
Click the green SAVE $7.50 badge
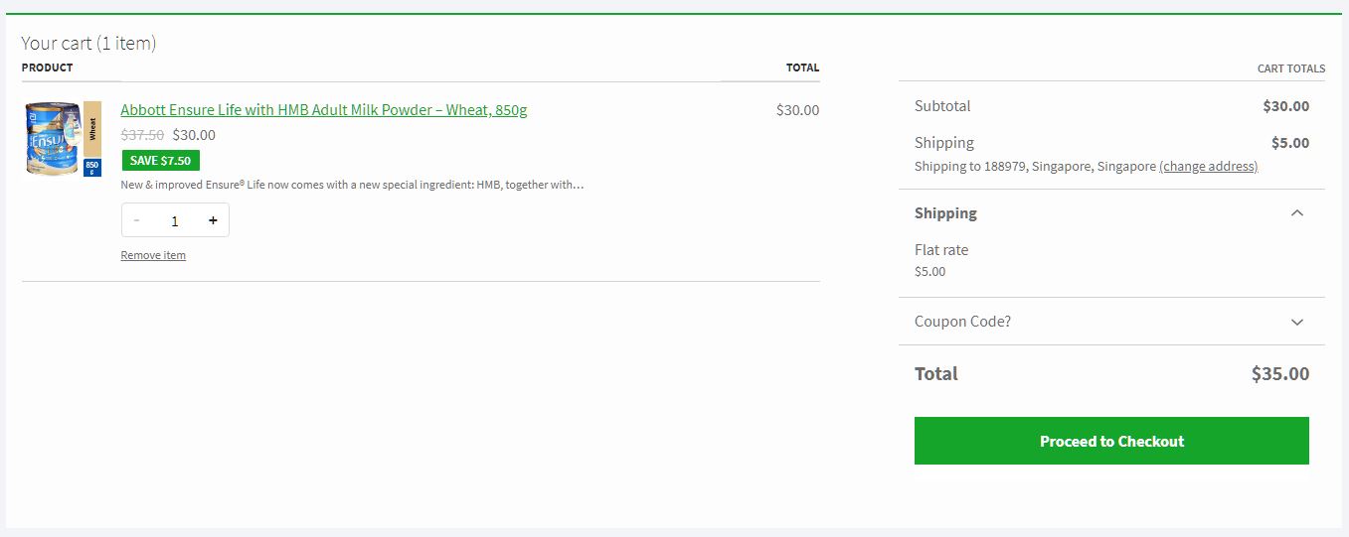[x=160, y=161]
